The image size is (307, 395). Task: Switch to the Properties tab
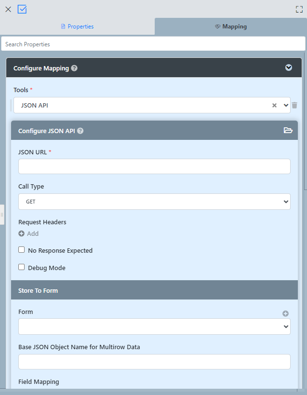click(x=77, y=27)
